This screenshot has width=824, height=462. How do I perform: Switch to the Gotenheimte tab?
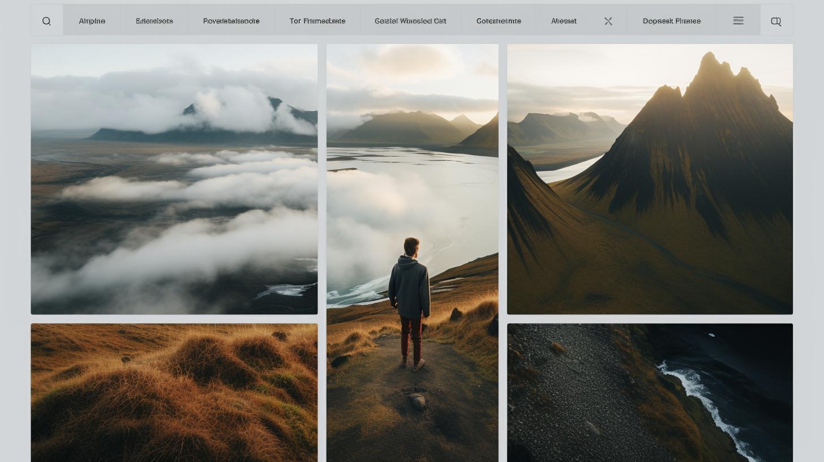499,21
